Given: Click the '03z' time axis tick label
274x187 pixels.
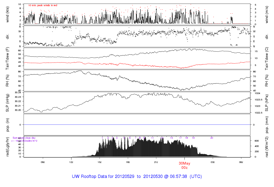Looking at the screenshot, I should 213,162.
